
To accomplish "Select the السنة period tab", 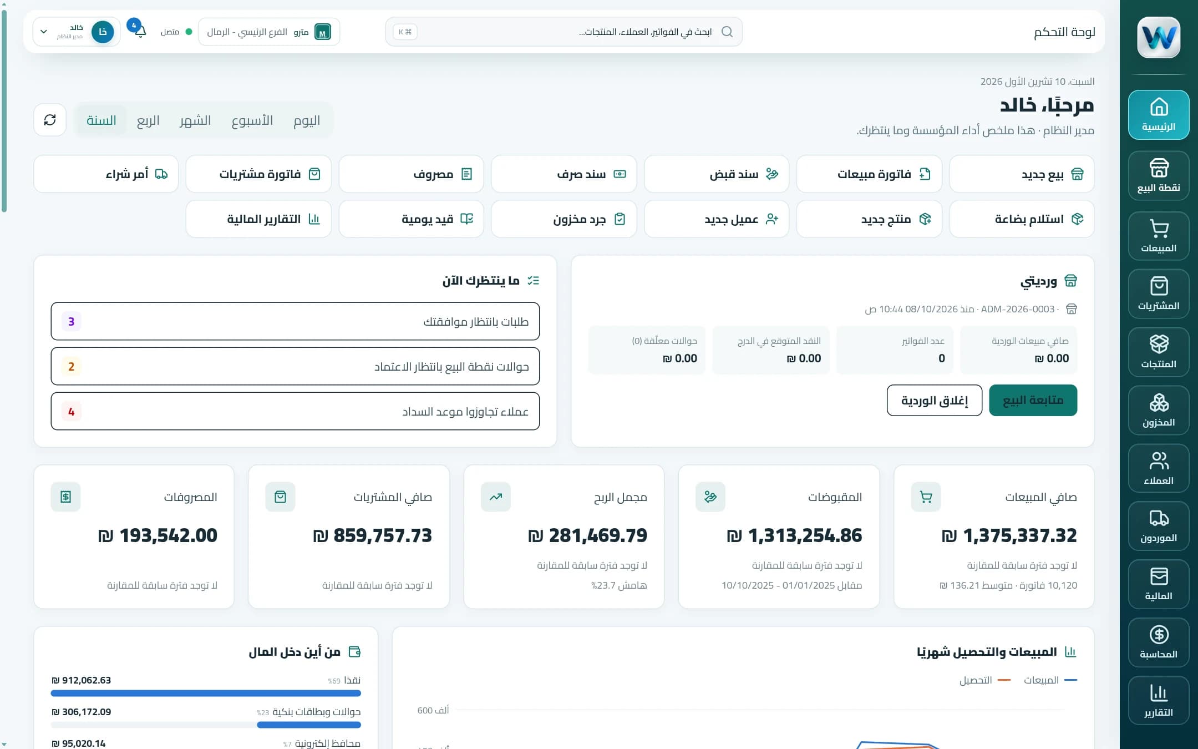I will [101, 120].
